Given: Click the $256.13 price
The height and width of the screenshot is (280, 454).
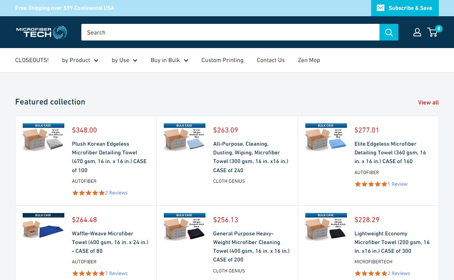Looking at the screenshot, I should (x=225, y=220).
